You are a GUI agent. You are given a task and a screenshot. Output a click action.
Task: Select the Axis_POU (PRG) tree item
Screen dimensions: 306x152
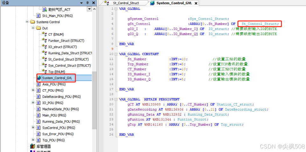click(54, 84)
